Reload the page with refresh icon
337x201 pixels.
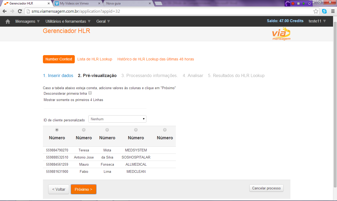(x=20, y=11)
